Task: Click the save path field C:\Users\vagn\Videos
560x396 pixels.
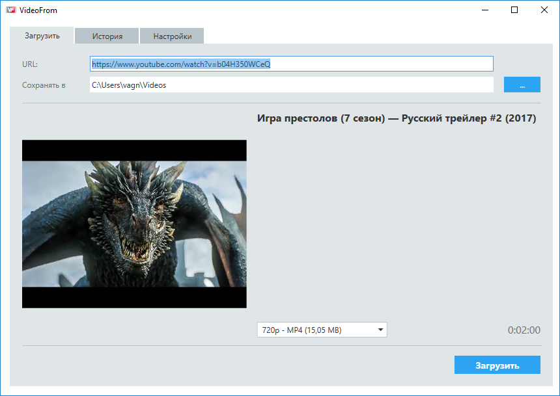Action: pyautogui.click(x=291, y=85)
